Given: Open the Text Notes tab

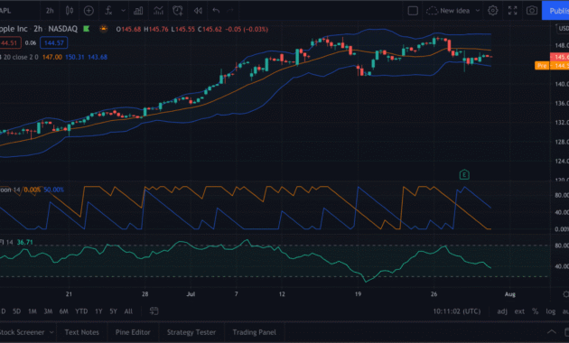Looking at the screenshot, I should click(81, 332).
